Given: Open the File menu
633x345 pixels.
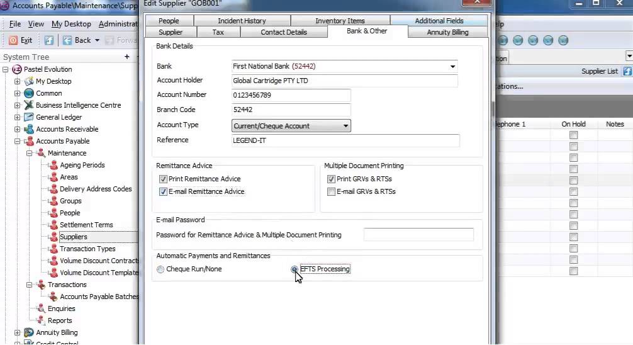Looking at the screenshot, I should point(15,24).
